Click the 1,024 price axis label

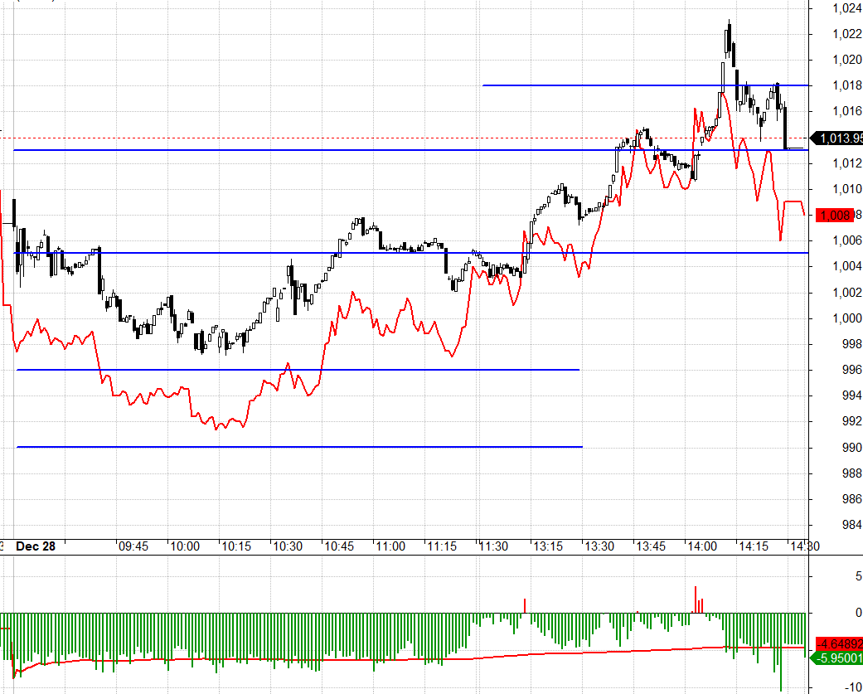coord(847,8)
